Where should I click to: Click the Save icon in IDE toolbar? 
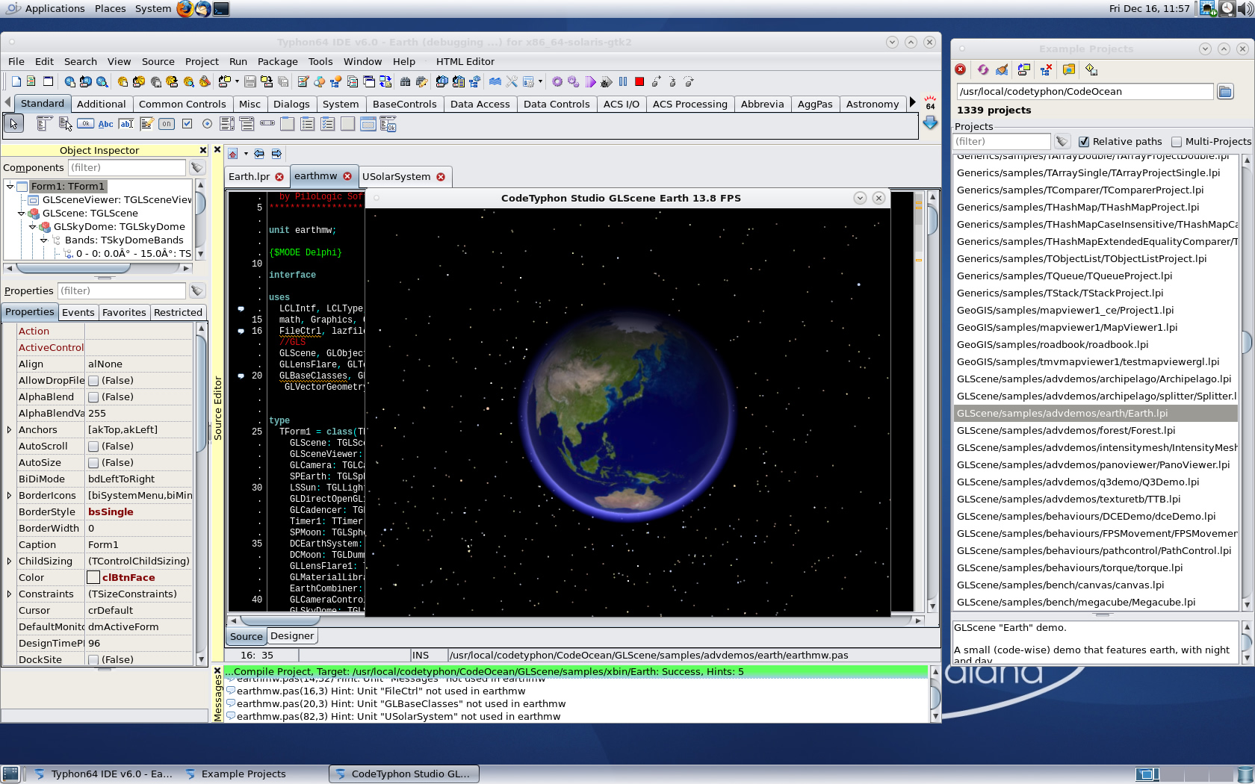pos(250,82)
